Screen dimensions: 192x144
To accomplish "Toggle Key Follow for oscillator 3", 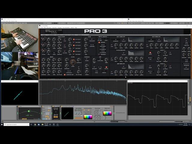I will coord(74,51).
